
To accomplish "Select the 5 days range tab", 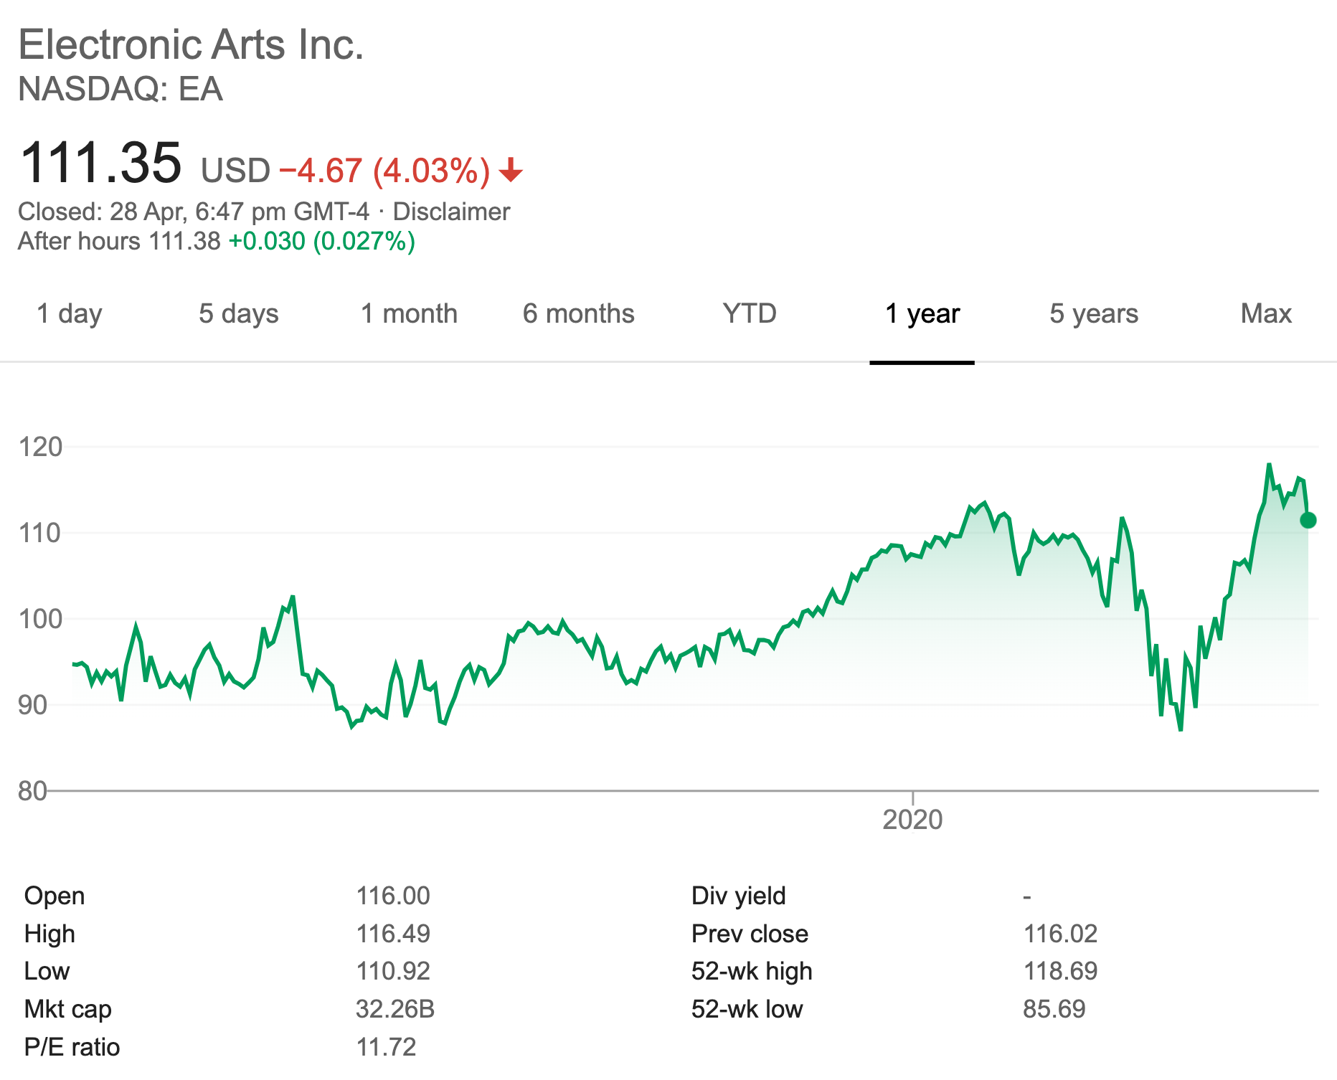I will (238, 314).
